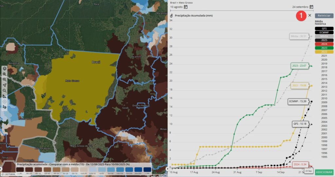
Task: Open the map layers tool
Action: (4, 69)
